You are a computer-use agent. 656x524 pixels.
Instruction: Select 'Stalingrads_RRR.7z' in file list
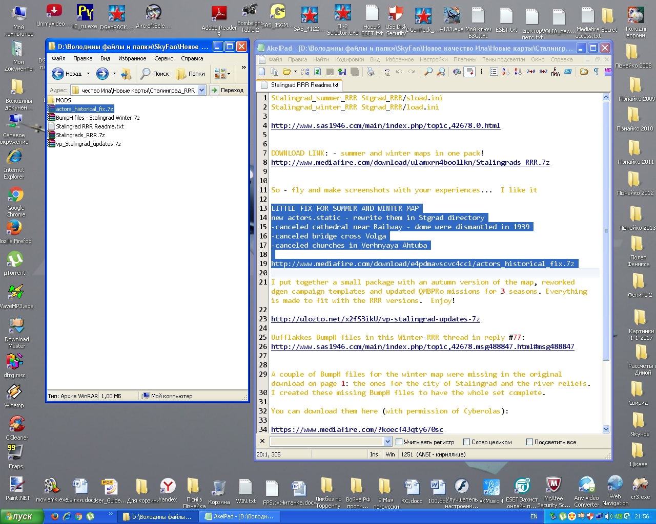tap(80, 135)
